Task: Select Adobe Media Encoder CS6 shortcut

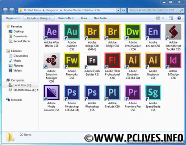Action: 51,92
